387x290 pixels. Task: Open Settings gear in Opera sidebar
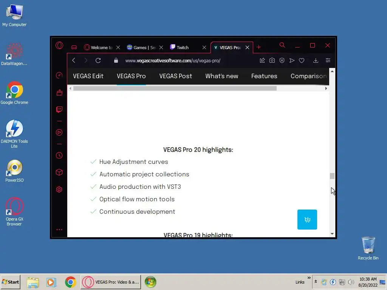pyautogui.click(x=59, y=190)
